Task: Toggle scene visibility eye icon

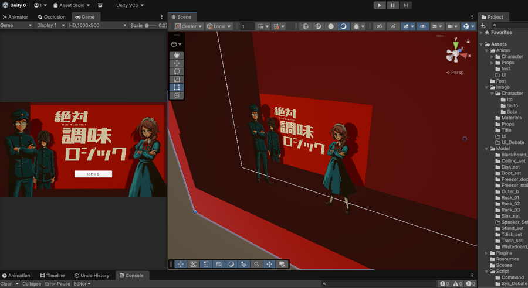Action: point(422,26)
